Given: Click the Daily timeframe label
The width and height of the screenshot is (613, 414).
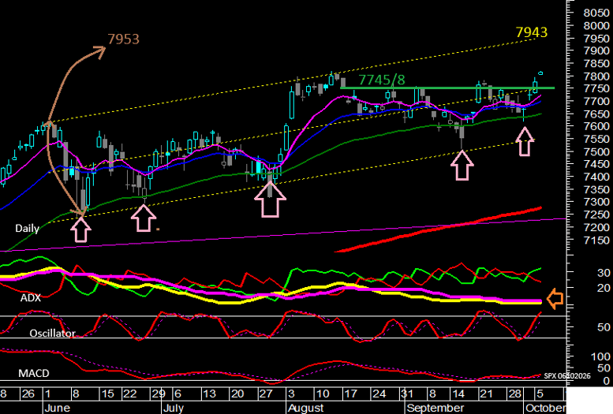Looking at the screenshot, I should coord(27,229).
